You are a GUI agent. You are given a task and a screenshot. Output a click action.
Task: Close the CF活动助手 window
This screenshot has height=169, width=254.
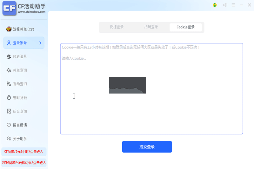point(250,5)
